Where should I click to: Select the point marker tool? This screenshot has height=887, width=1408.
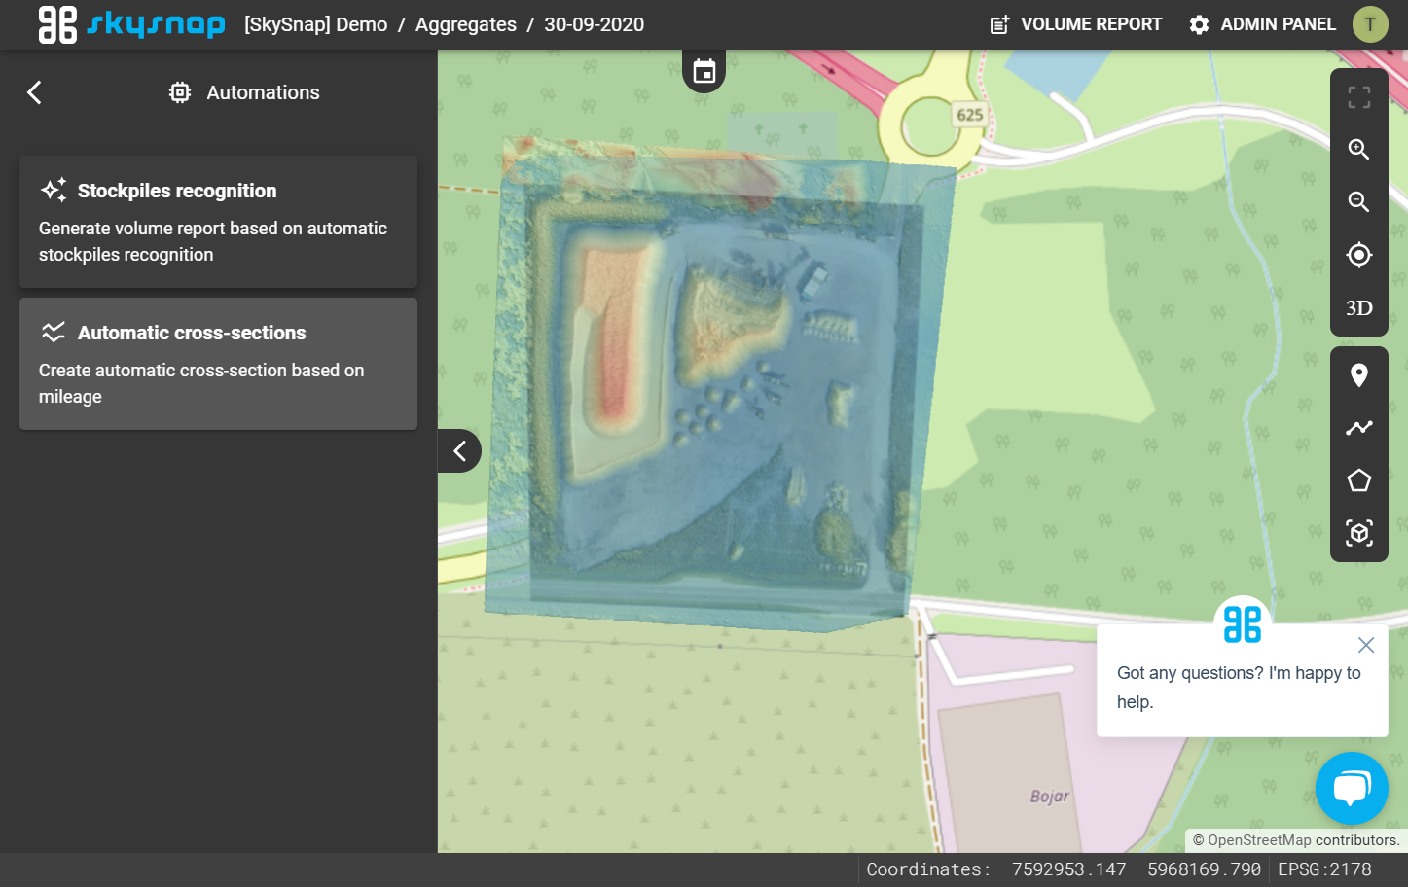tap(1359, 374)
